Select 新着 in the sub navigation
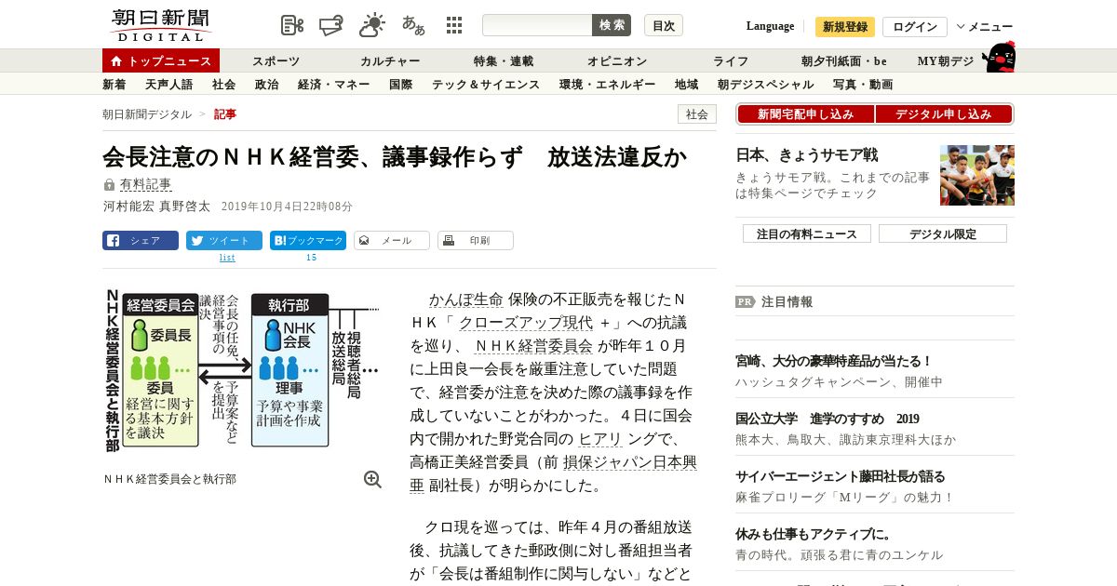Screen dimensions: 1117x586 tap(114, 85)
